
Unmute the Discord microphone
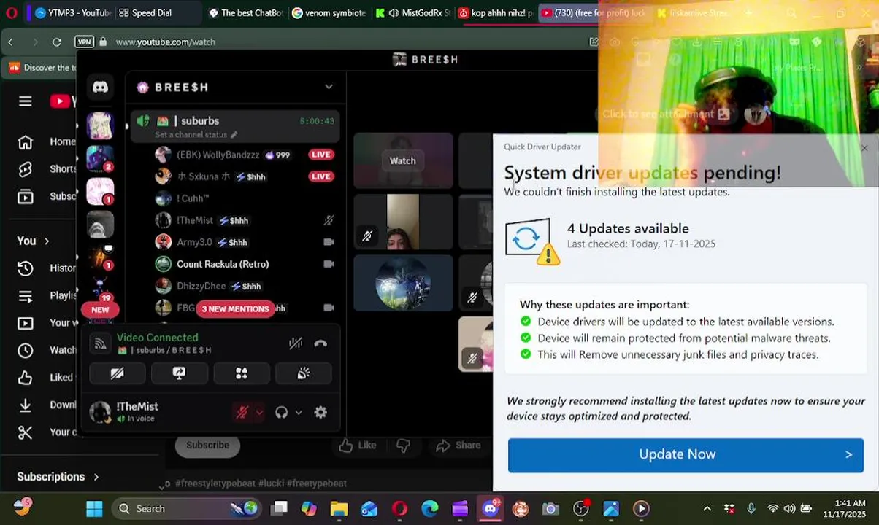(242, 413)
